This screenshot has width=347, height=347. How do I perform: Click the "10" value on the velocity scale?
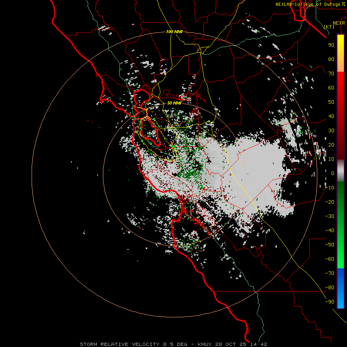[331, 159]
